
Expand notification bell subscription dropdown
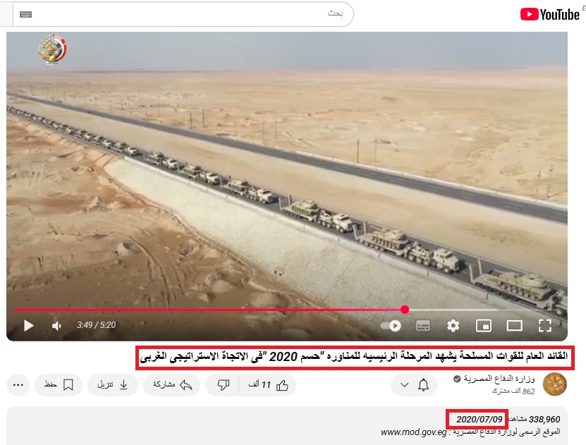click(x=414, y=385)
